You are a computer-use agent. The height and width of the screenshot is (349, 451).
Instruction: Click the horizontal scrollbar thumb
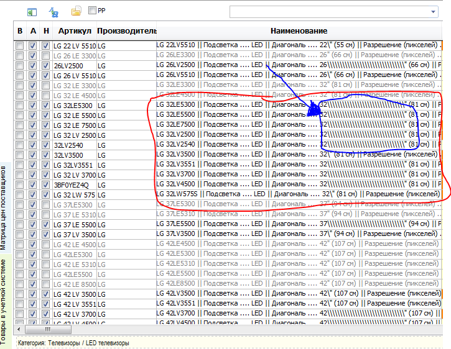48,329
